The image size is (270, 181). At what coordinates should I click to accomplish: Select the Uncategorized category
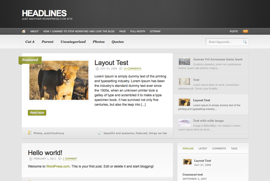click(73, 42)
